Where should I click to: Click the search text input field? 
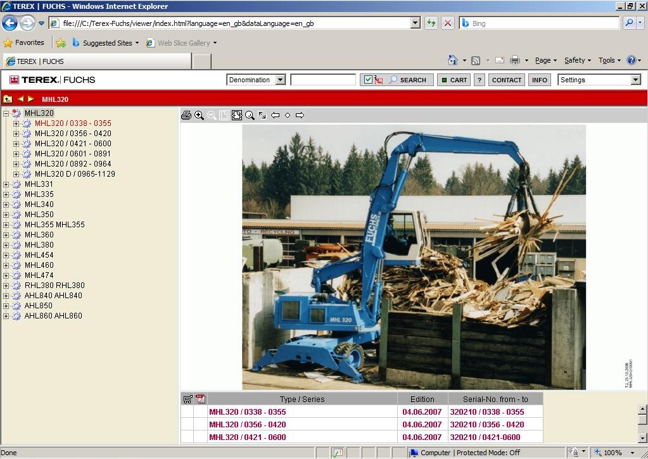coord(323,80)
